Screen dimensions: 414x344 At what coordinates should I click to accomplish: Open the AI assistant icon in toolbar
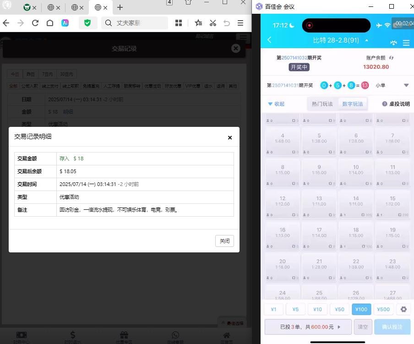(x=65, y=23)
